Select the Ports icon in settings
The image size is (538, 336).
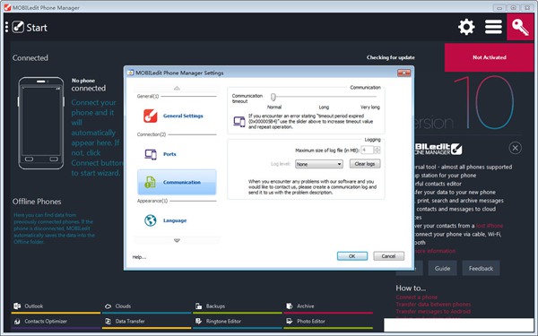151,154
